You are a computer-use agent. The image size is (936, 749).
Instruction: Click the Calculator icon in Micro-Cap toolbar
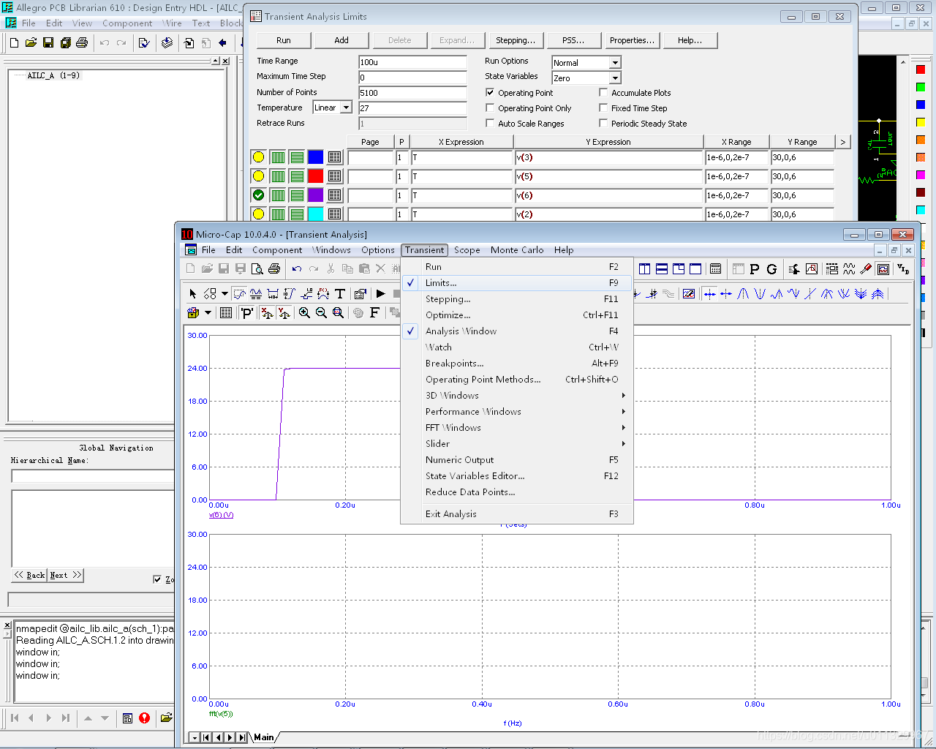(715, 269)
